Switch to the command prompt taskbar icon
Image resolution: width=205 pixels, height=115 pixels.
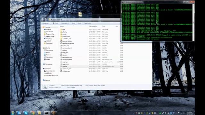pos(47,113)
